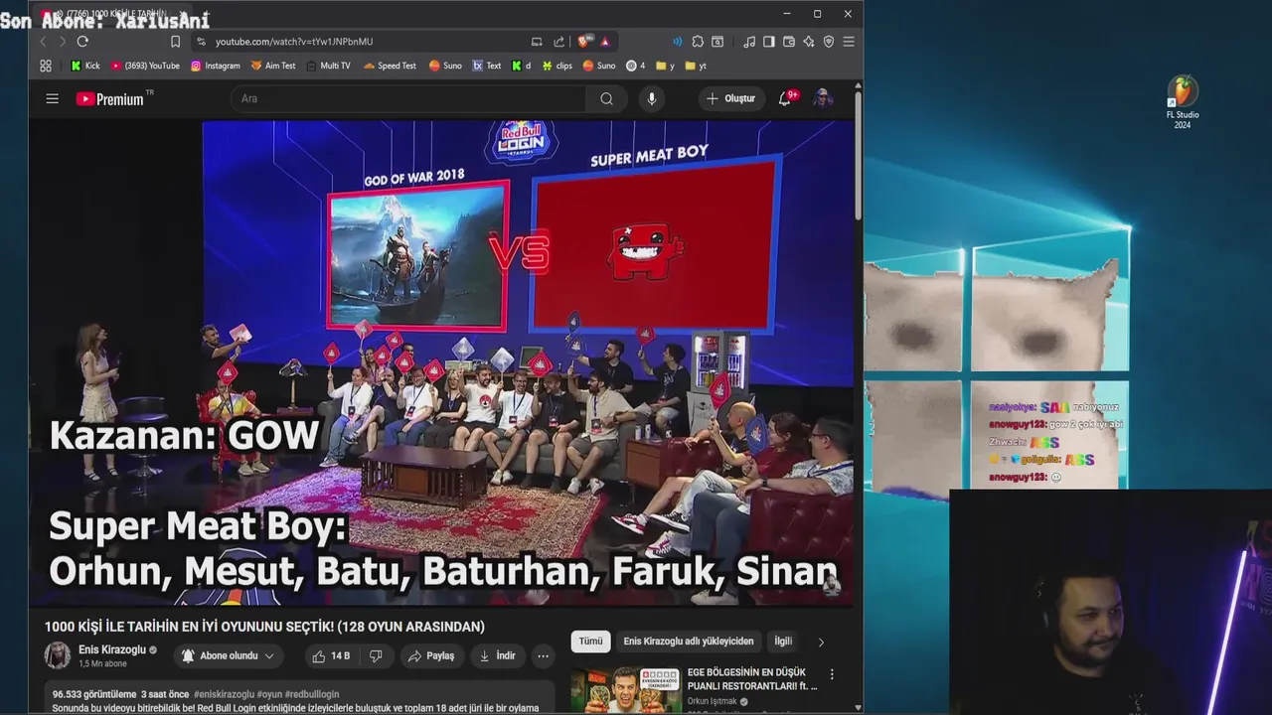Screen dimensions: 1272x715
Task: Open Enis Kirazoglu channel name
Action: point(112,649)
